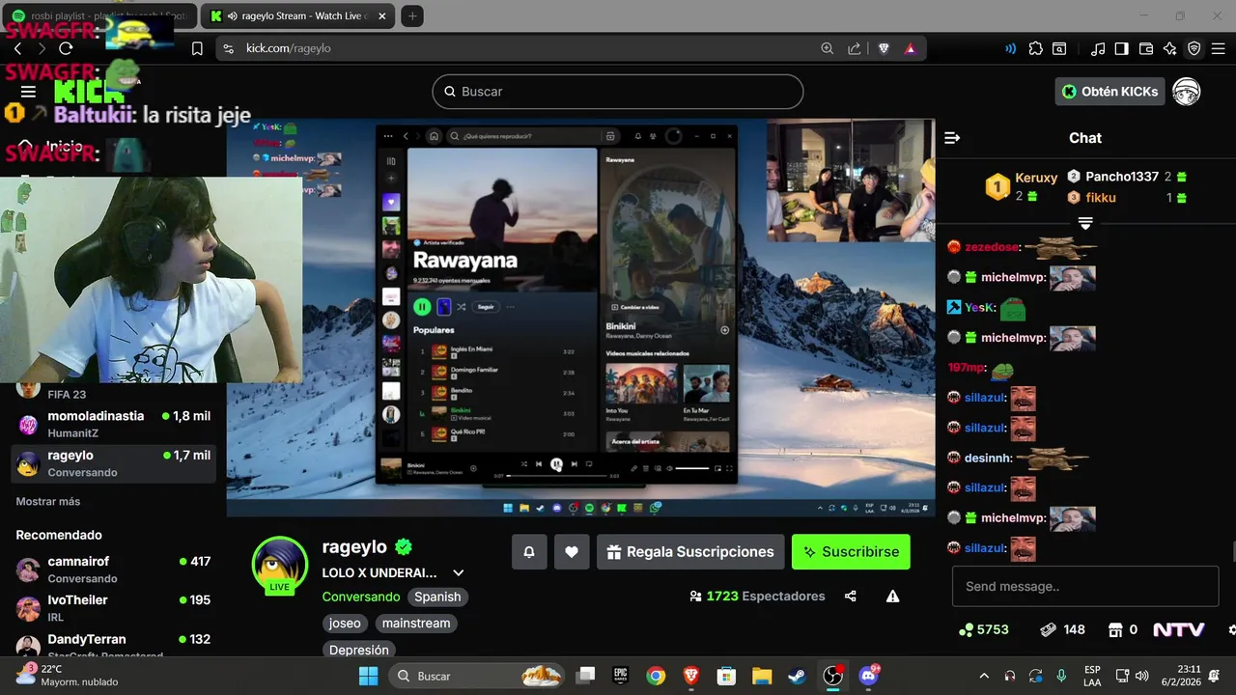The image size is (1236, 695).
Task: Open the KICKs balance showing 148
Action: click(1062, 629)
